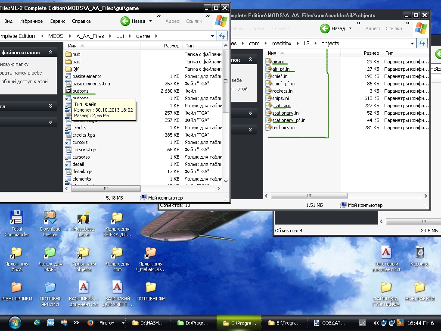Viewport: 441px width, 331px height.
Task: Select the technics.ini file icon
Action: click(268, 128)
